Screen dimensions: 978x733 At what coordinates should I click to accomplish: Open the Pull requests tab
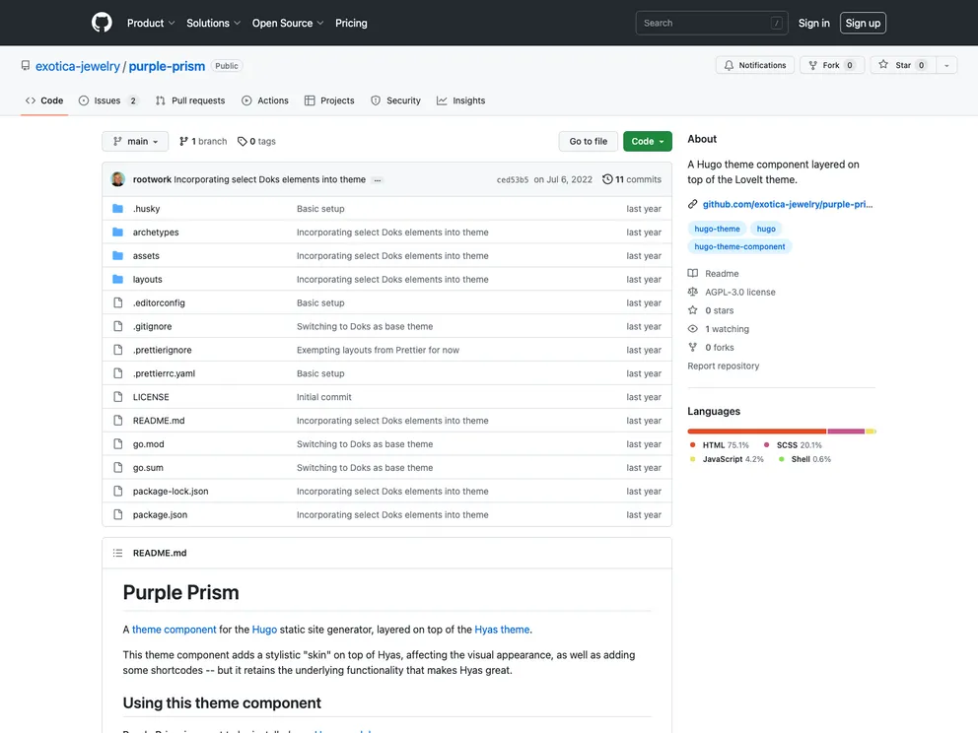(190, 100)
